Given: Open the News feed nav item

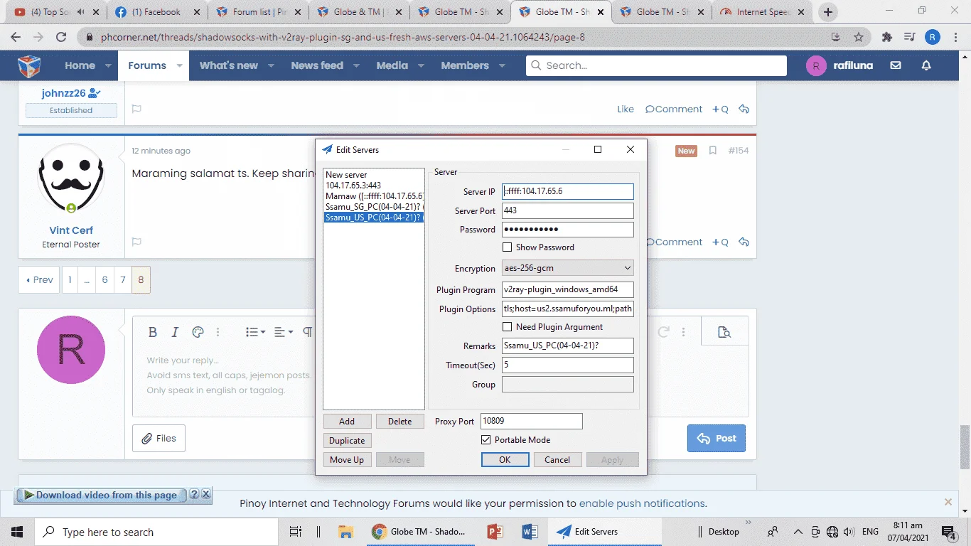Looking at the screenshot, I should [x=317, y=65].
